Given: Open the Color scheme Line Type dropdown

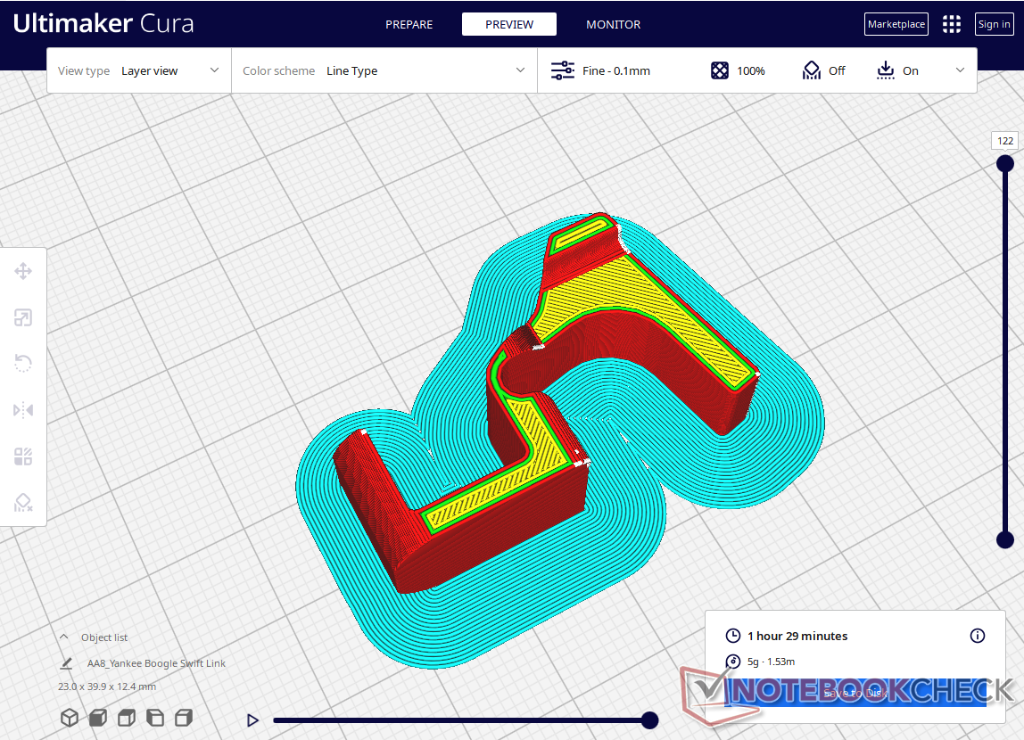Looking at the screenshot, I should 384,70.
